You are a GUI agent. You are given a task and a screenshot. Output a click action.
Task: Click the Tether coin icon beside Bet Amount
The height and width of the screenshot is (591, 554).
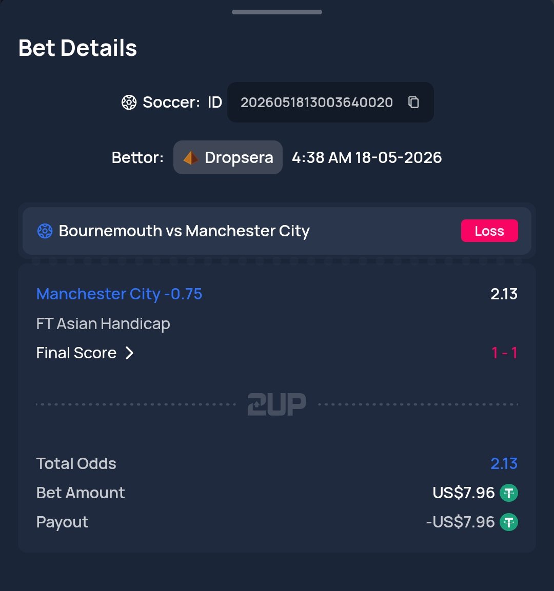[x=509, y=493]
